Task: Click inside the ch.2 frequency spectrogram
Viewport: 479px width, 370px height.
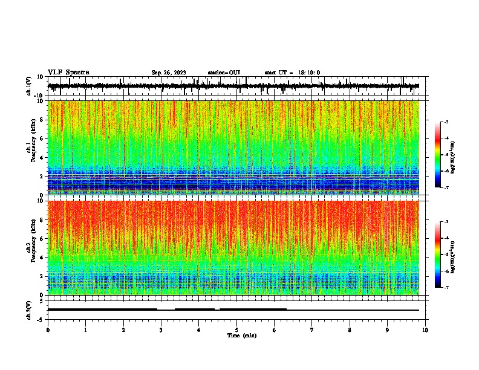Action: [x=233, y=248]
